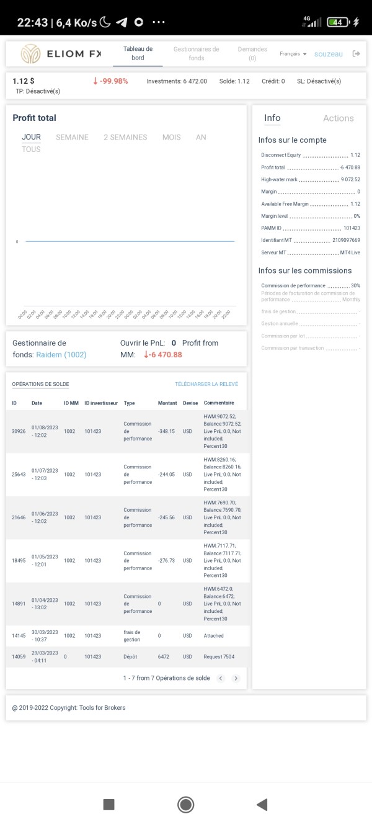
Task: Select the 2 SEMAINES profit period
Action: [x=125, y=137]
